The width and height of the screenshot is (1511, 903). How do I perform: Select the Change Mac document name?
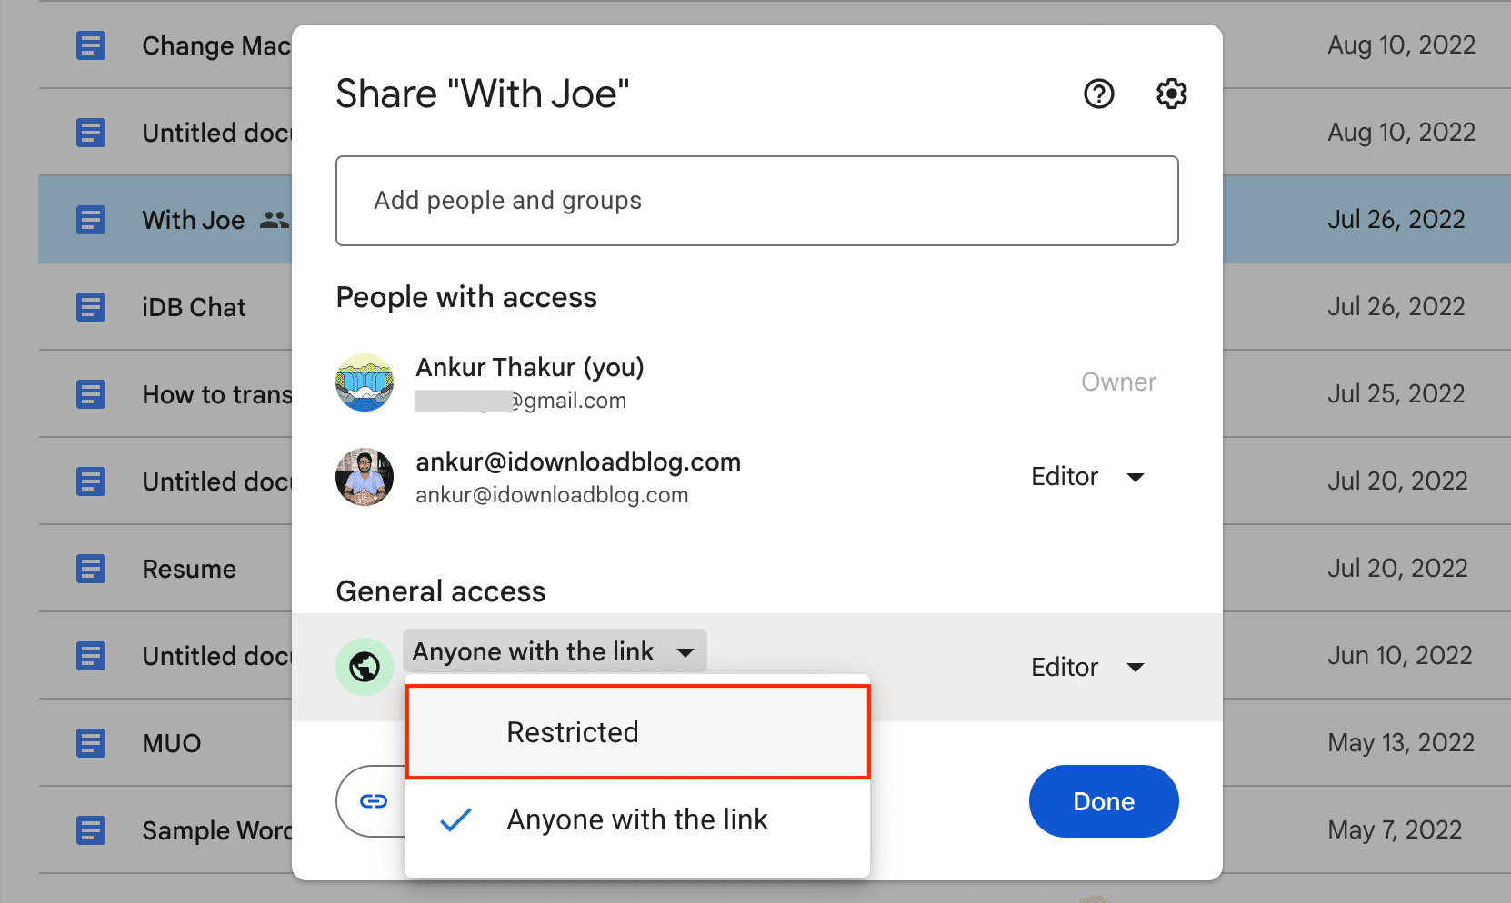coord(216,45)
